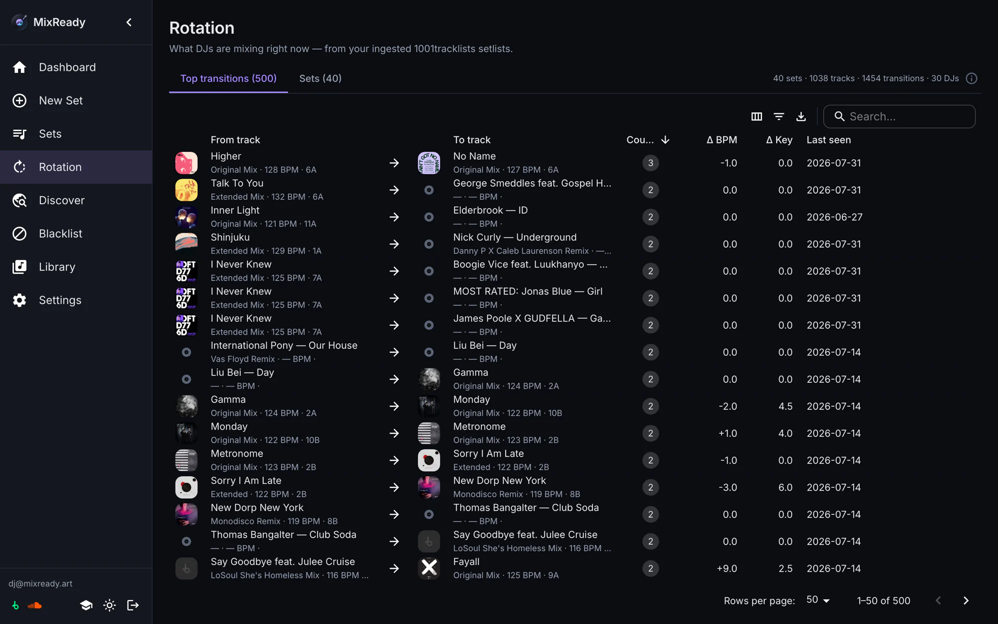Click the New Dorp New York from-track artwork
Image resolution: width=998 pixels, height=624 pixels.
coord(186,514)
